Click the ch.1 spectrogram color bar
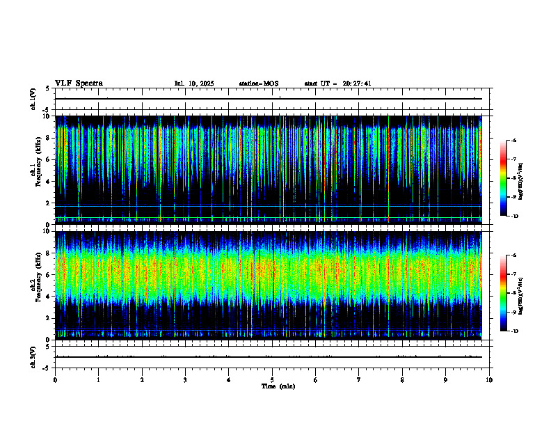This screenshot has width=551, height=426. [x=503, y=178]
